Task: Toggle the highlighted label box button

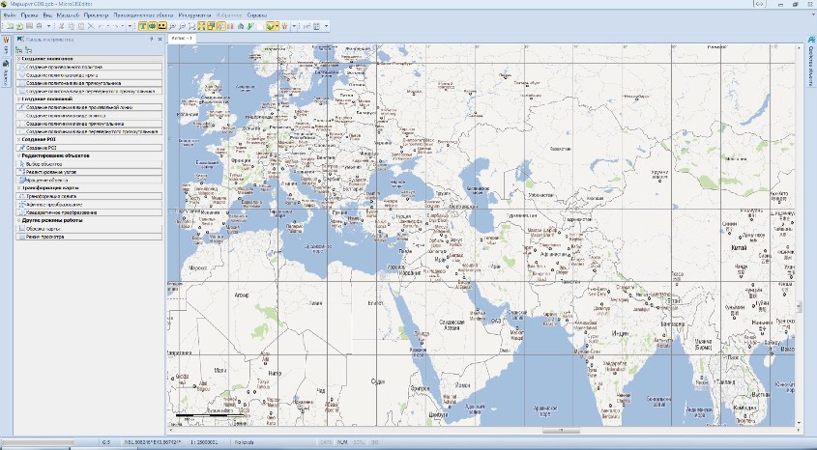Action: point(161,26)
